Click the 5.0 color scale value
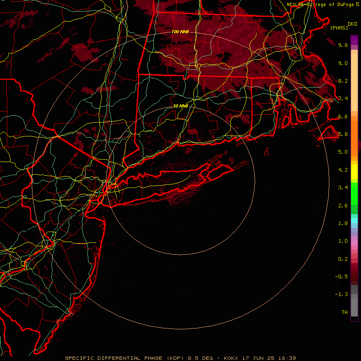This screenshot has height=361, width=361. coord(343,152)
